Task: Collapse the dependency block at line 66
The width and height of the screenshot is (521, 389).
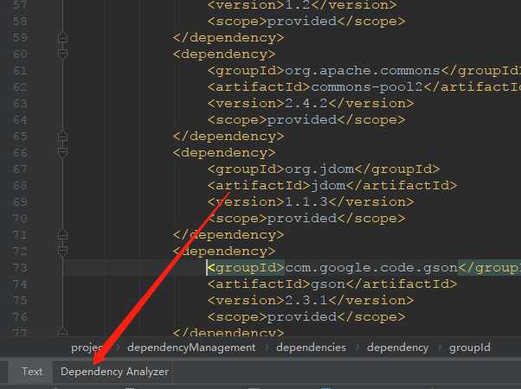Action: [62, 152]
